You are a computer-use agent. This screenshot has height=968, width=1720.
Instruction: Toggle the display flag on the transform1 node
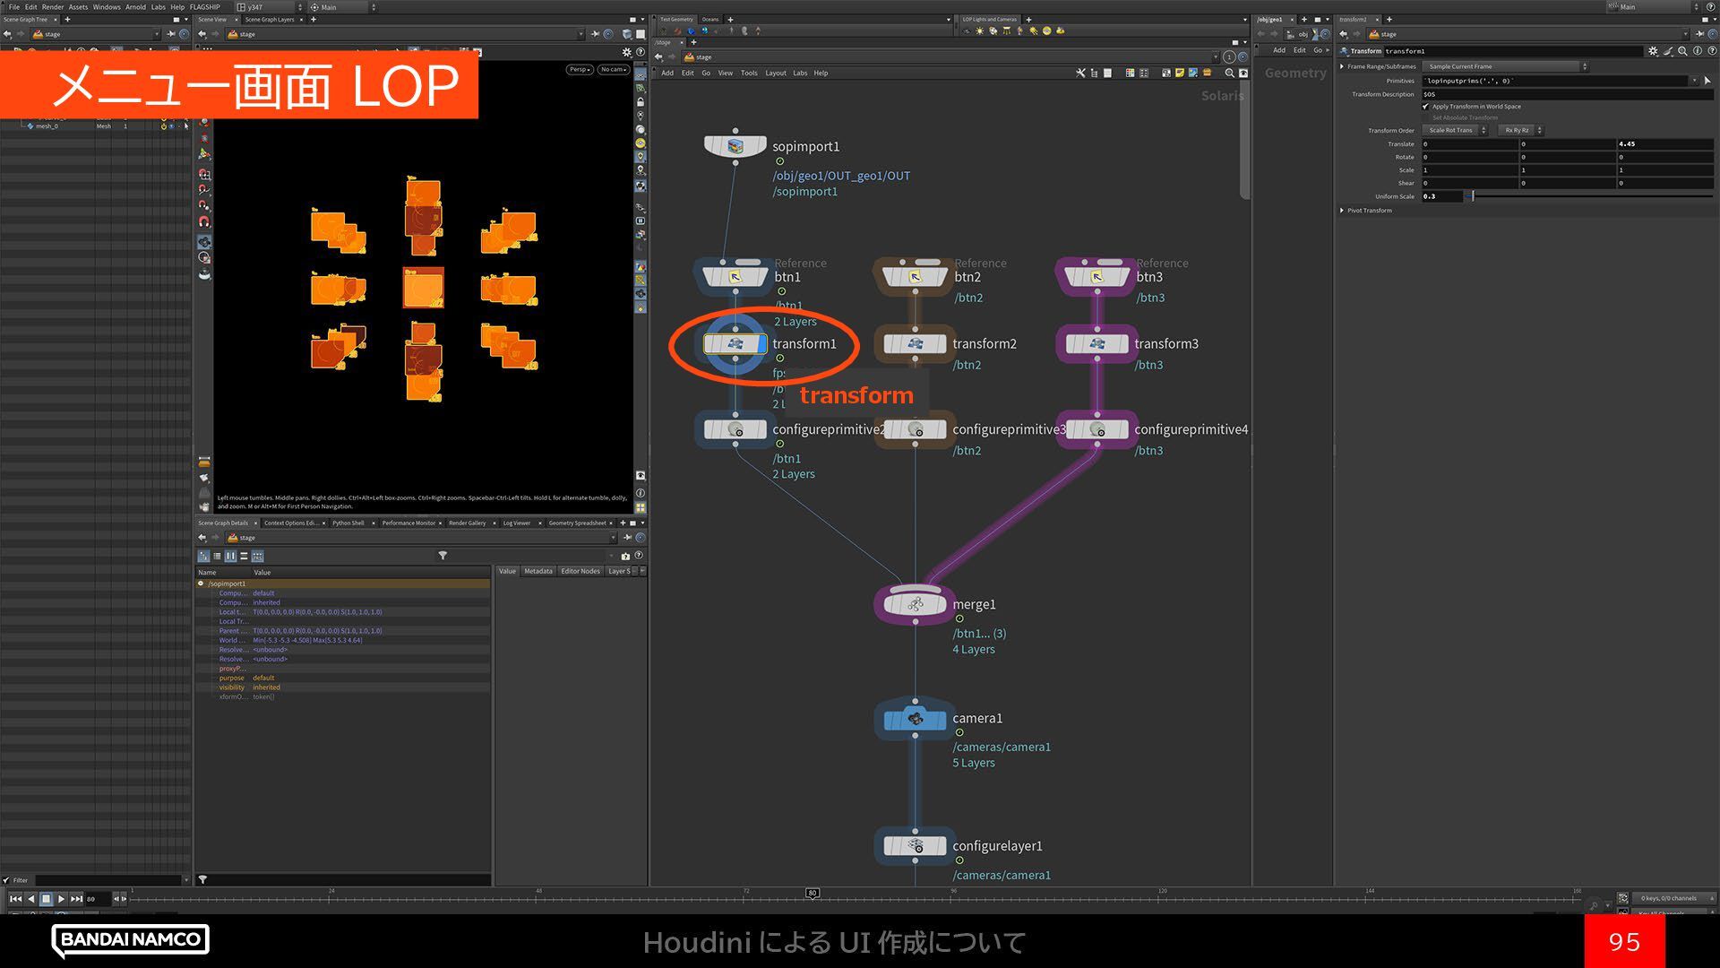pyautogui.click(x=761, y=344)
